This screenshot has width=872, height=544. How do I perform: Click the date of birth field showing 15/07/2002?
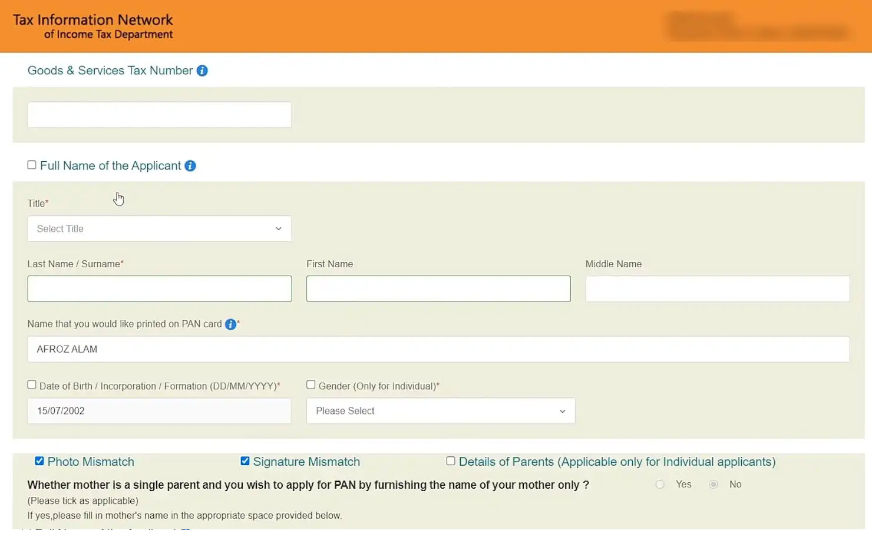pos(159,411)
